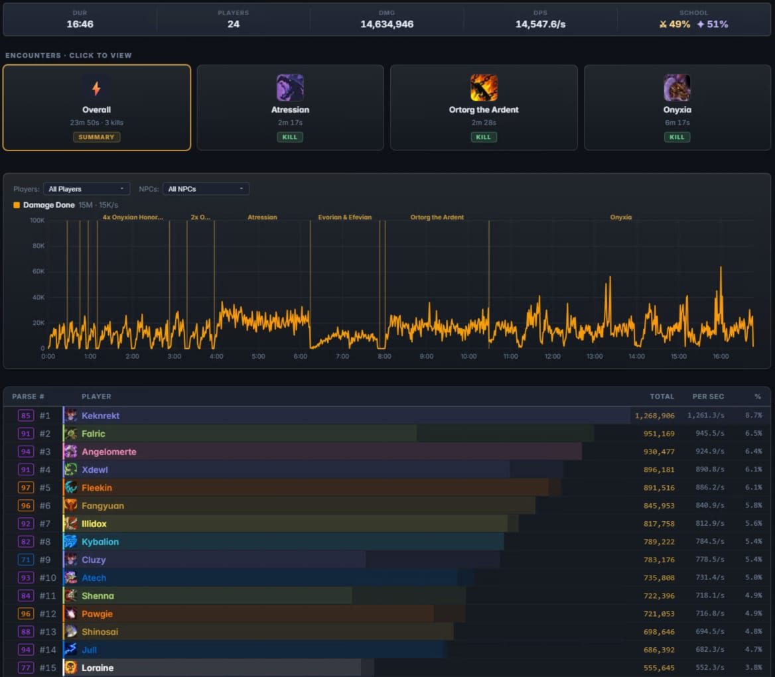Click the Onyxia boss portrait icon

677,88
